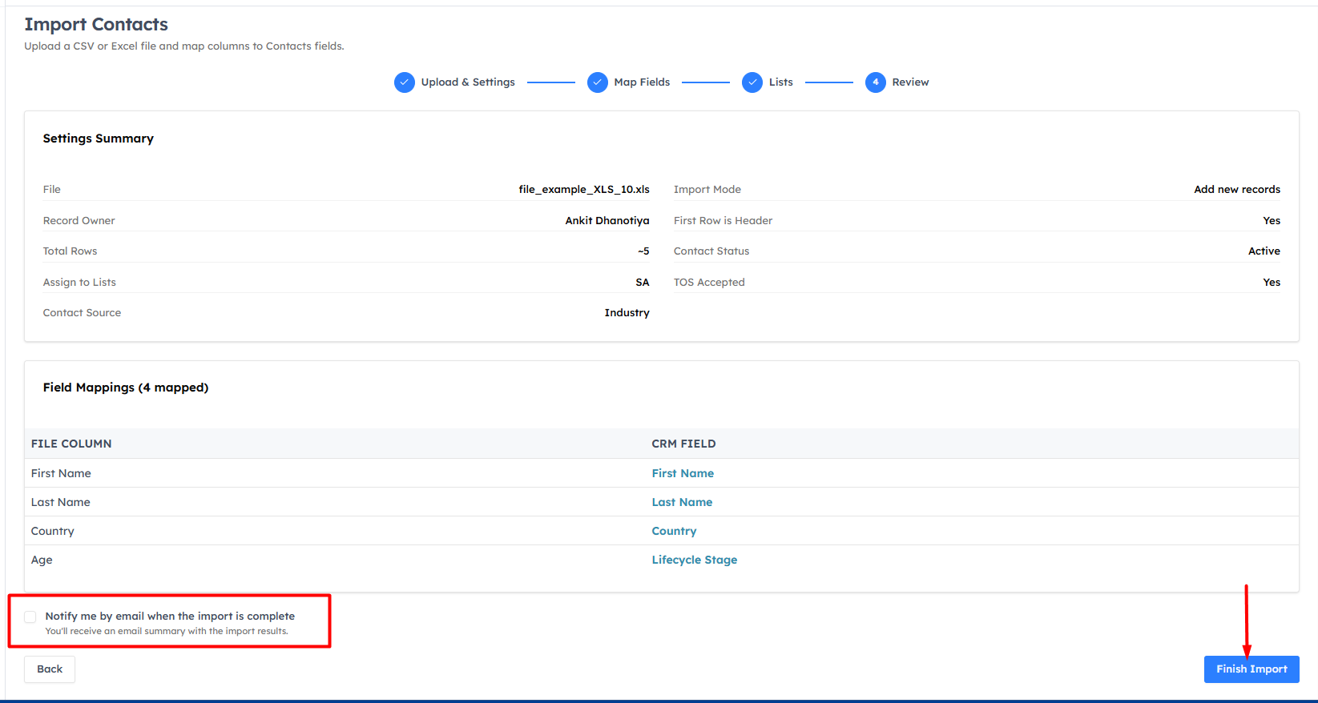This screenshot has width=1318, height=703.
Task: Click the Review step number 4 icon
Action: pyautogui.click(x=876, y=82)
